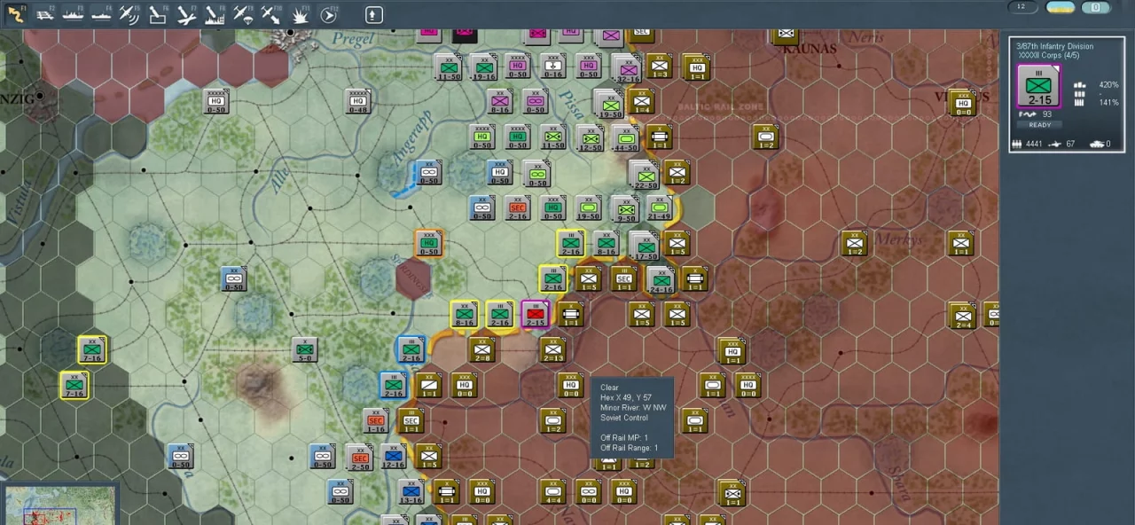1135x525 pixels.
Task: Select the Move mode (F1) icon
Action: [x=14, y=13]
